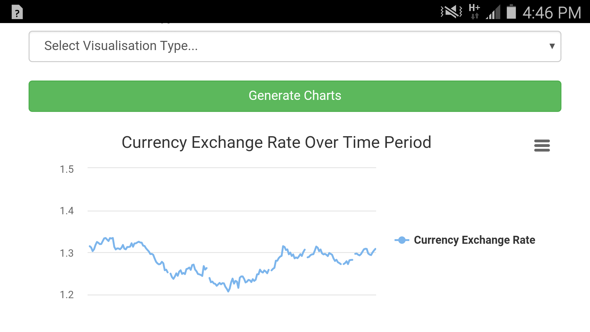This screenshot has height=332, width=590.
Task: Click the 1.4 y-axis label
Action: (67, 211)
